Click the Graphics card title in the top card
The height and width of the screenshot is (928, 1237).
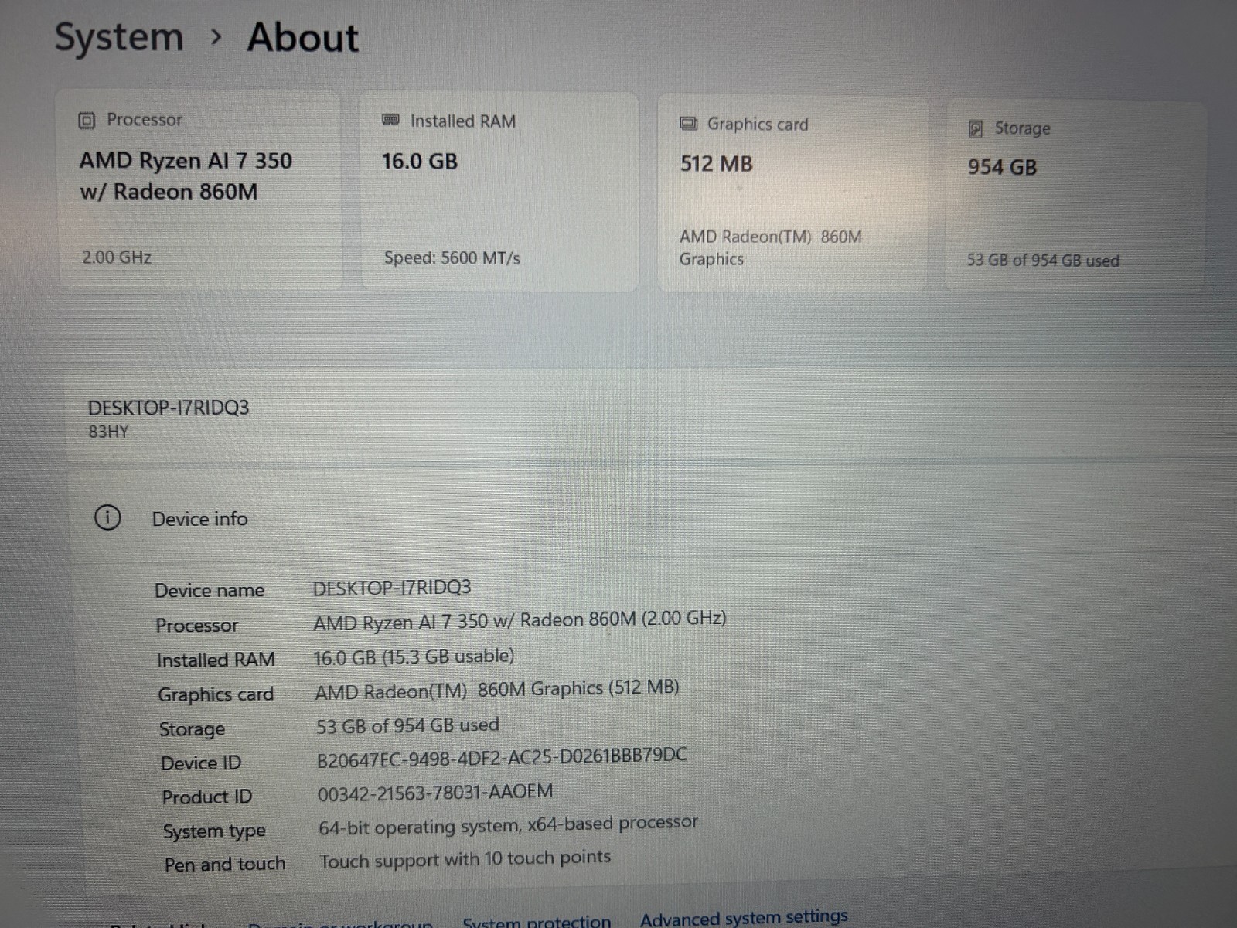pyautogui.click(x=758, y=125)
